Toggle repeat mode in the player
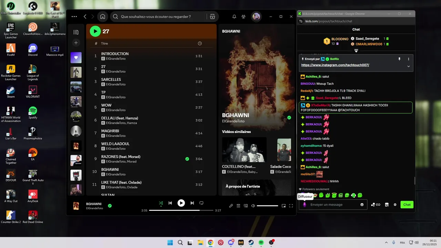 coord(202,203)
